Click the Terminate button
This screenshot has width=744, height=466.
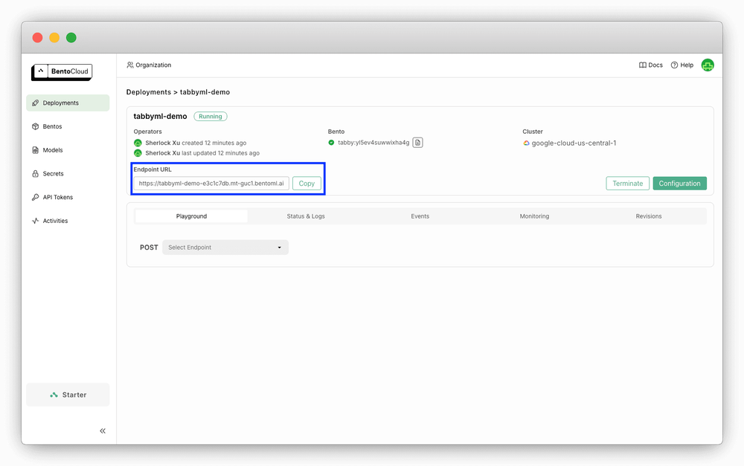coord(627,183)
